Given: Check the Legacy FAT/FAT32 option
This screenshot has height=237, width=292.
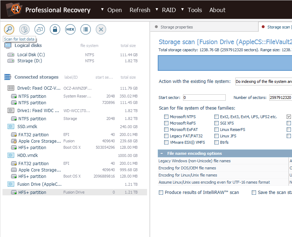Looking at the screenshot, I should tap(166, 136).
